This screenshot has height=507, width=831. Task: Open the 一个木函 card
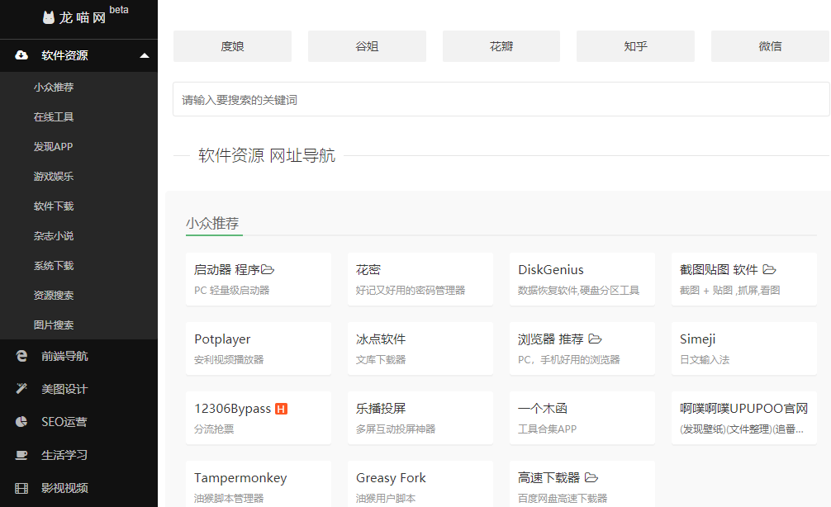point(582,418)
